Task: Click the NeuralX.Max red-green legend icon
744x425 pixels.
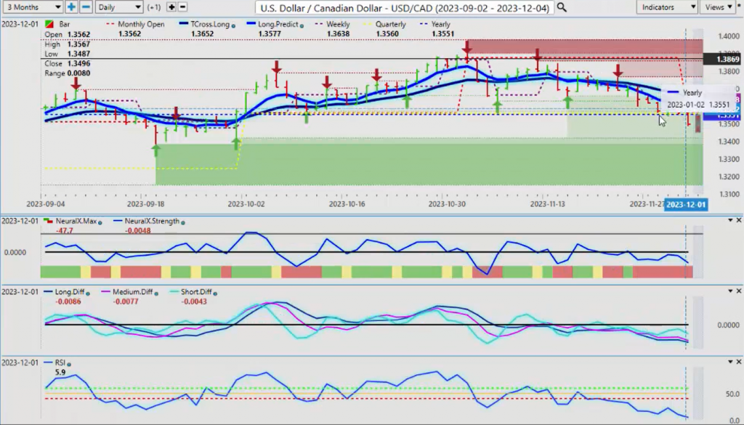Action: (49, 221)
